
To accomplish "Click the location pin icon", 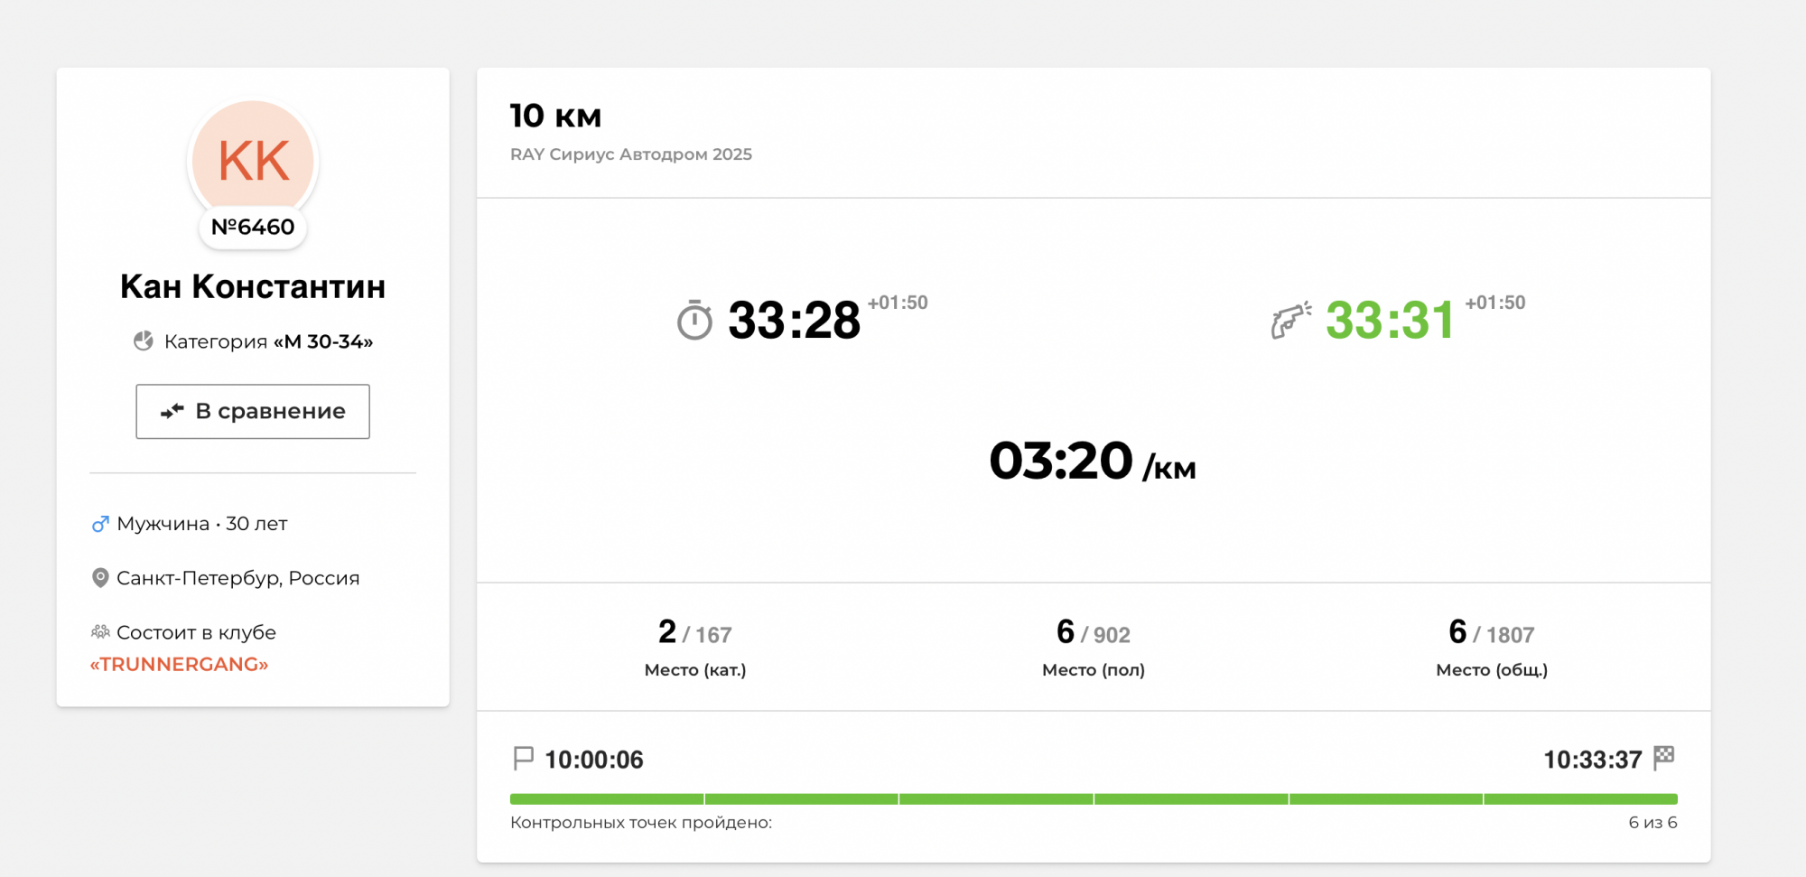I will [x=100, y=578].
